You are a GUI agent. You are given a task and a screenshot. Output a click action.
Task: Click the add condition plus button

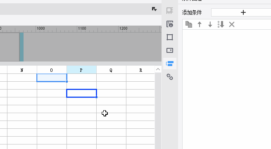click(243, 12)
